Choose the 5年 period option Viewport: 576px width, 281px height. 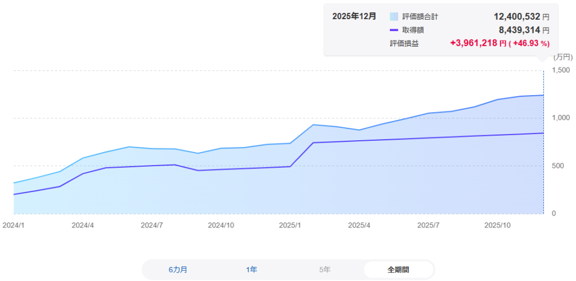point(325,270)
